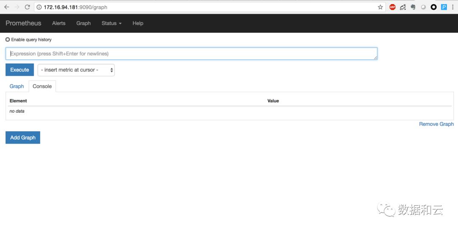Click the Value column header
Screen dimensions: 458x230
[x=273, y=101]
